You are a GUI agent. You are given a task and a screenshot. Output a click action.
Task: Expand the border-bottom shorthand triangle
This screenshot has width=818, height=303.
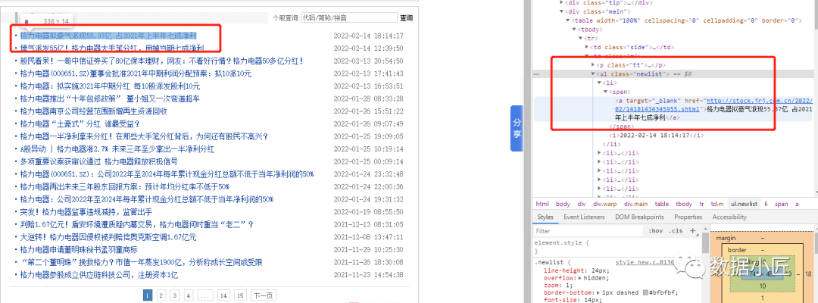pos(598,294)
